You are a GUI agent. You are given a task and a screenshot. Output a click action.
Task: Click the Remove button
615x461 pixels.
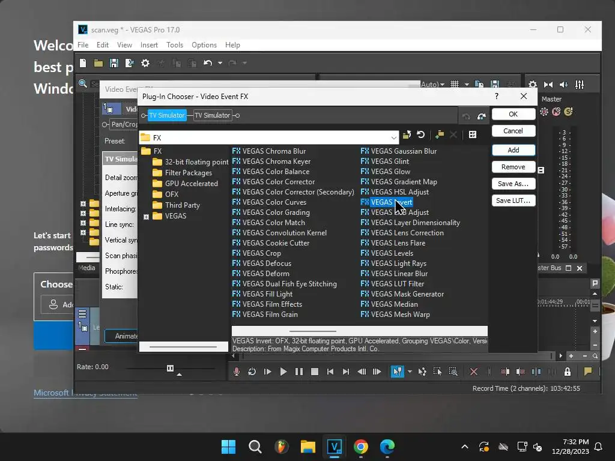513,167
